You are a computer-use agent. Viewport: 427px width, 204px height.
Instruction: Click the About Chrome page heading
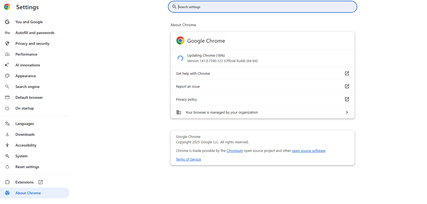(x=183, y=25)
